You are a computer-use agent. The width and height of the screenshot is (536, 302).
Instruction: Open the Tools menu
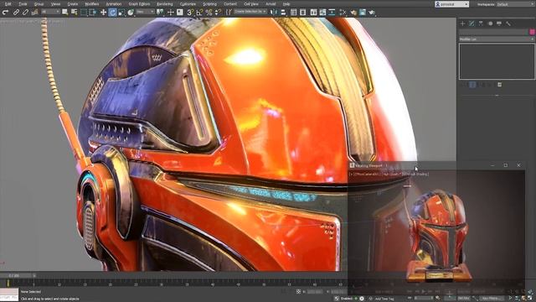tap(23, 4)
